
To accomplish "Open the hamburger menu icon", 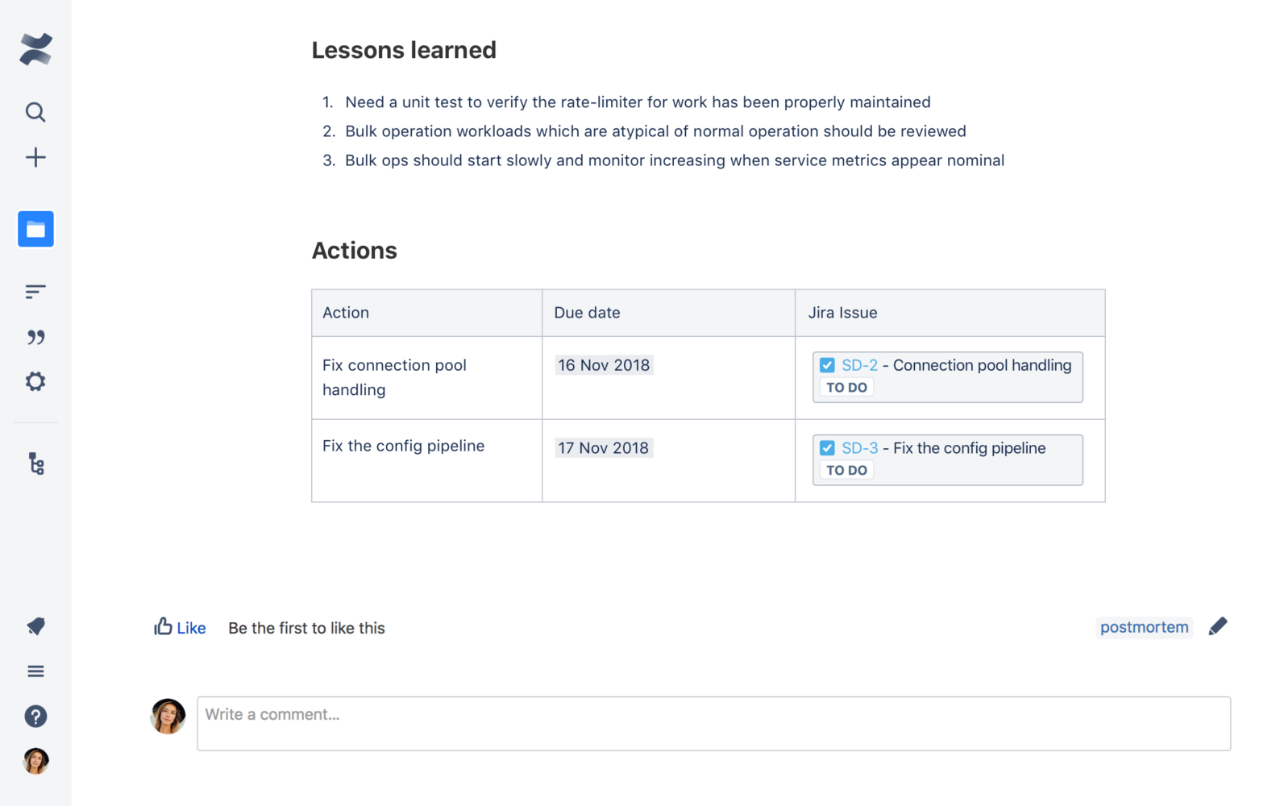I will click(x=35, y=671).
